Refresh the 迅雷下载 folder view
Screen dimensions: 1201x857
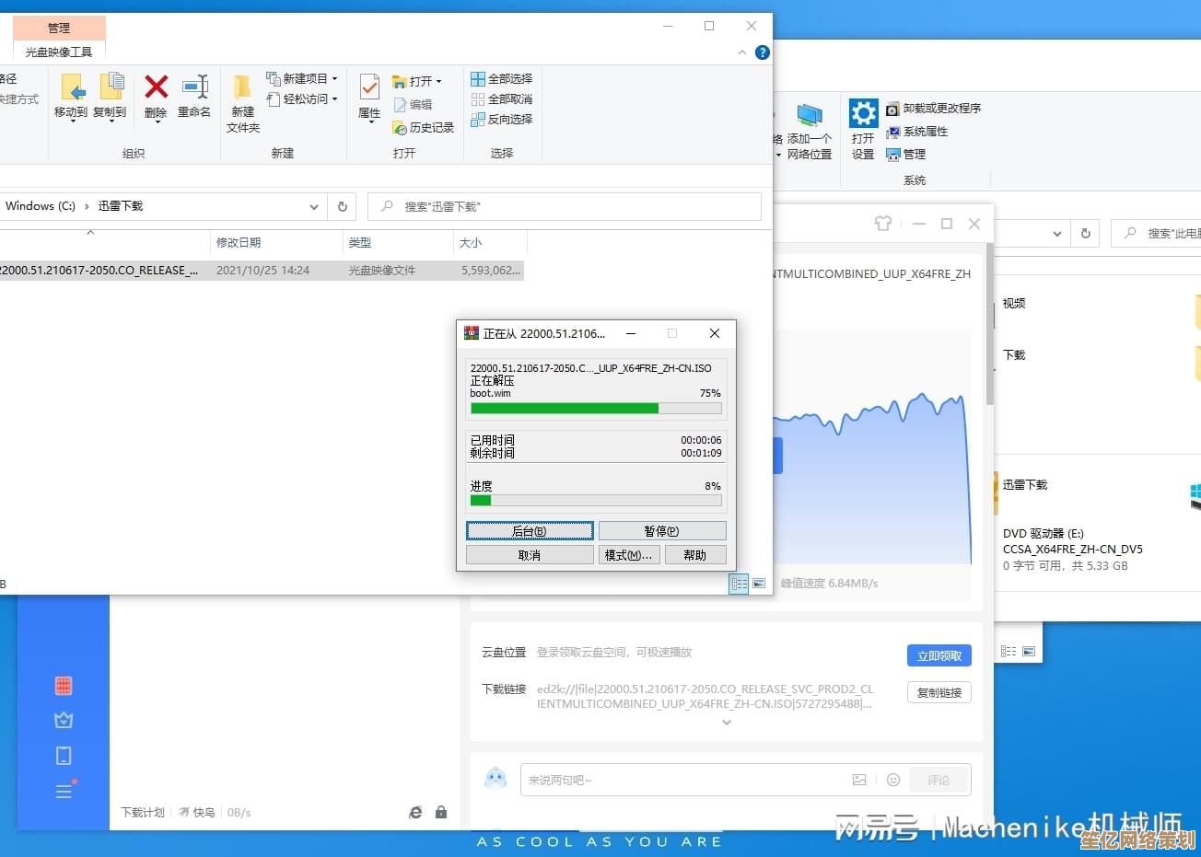[343, 206]
